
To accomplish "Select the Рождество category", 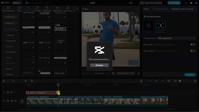I will coord(11,41).
